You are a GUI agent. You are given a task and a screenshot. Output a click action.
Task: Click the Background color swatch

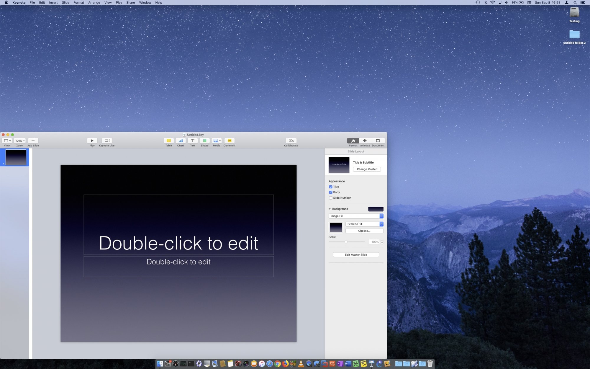pyautogui.click(x=376, y=209)
